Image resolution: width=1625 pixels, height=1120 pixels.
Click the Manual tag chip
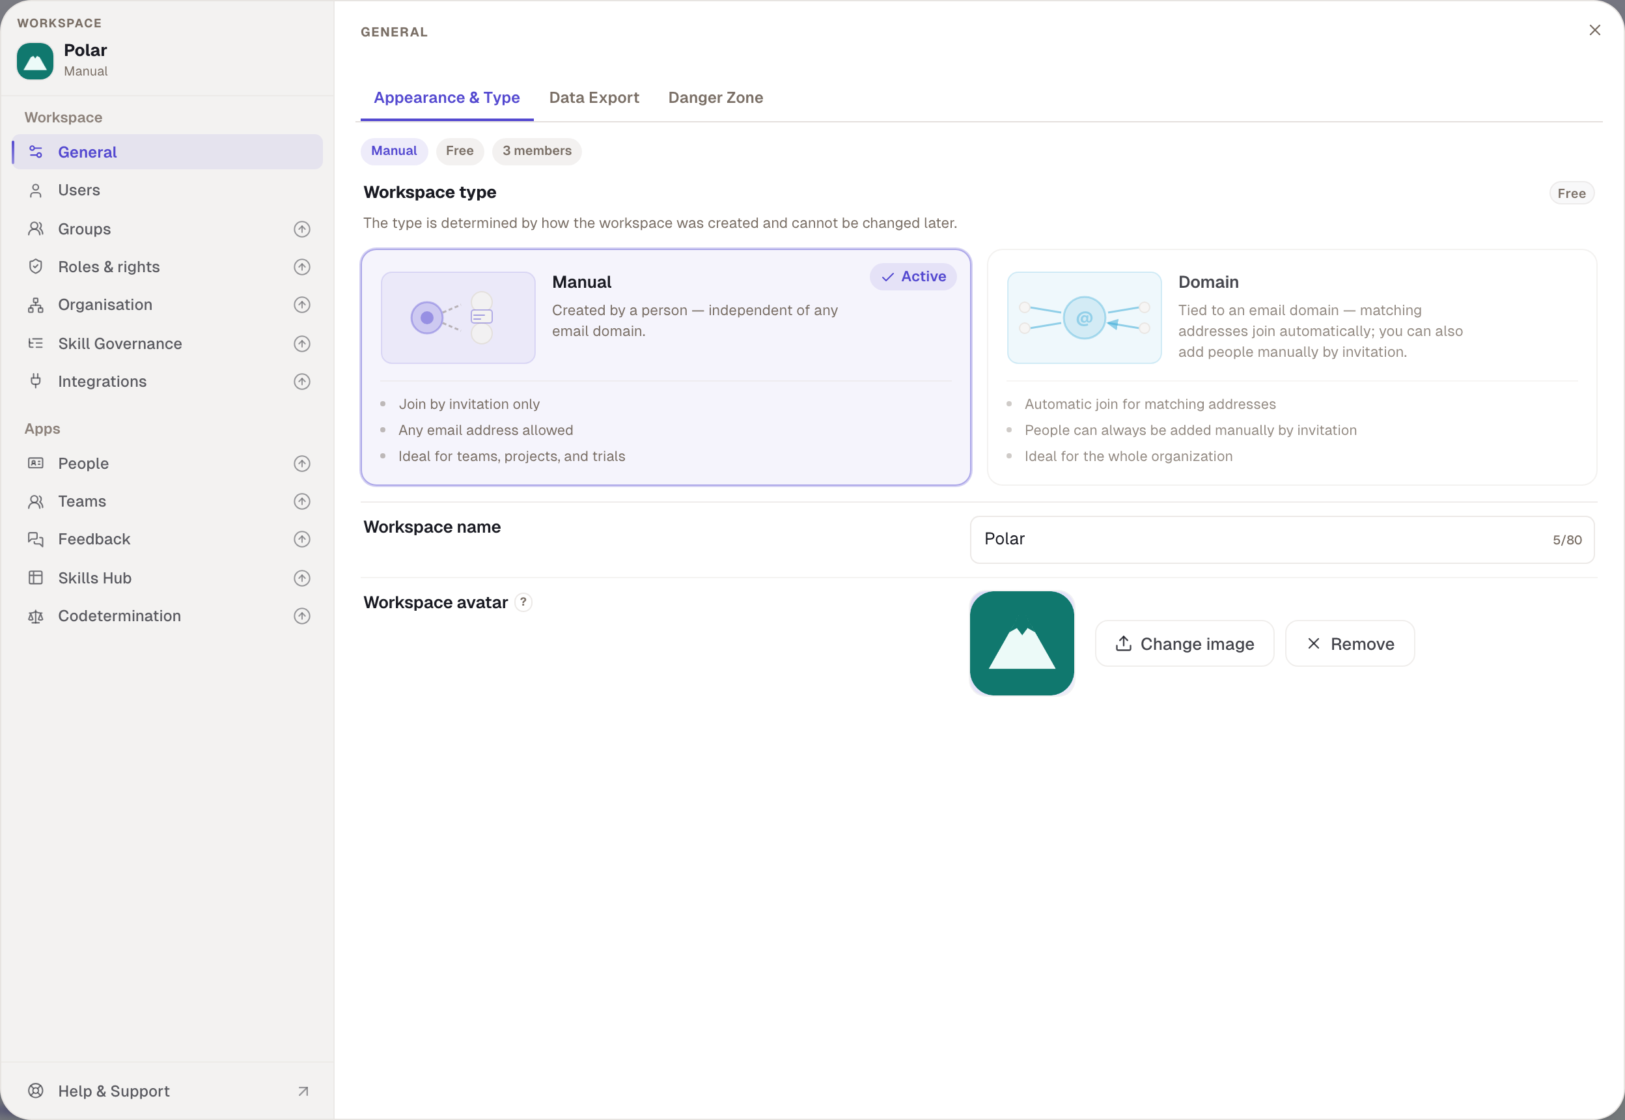pos(395,151)
